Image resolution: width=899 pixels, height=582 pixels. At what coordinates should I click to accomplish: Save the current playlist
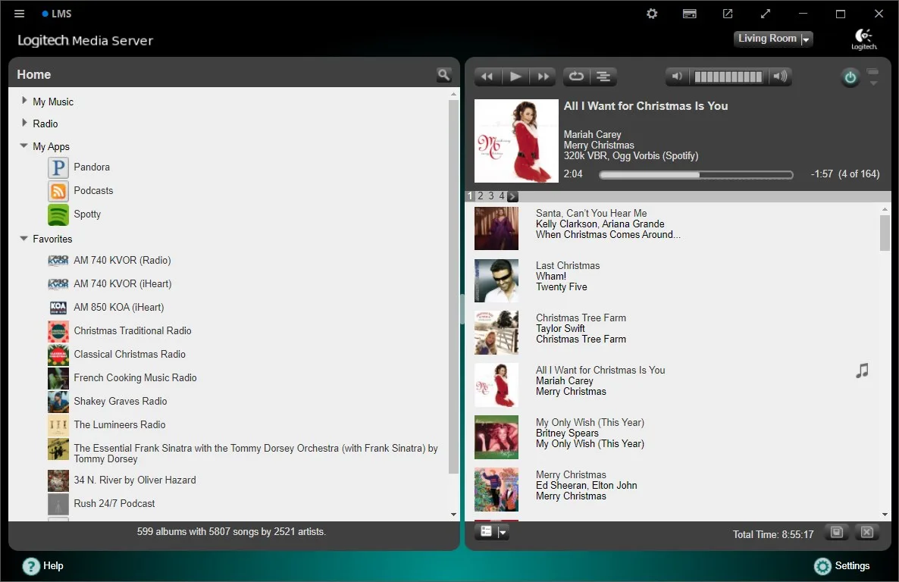[837, 533]
